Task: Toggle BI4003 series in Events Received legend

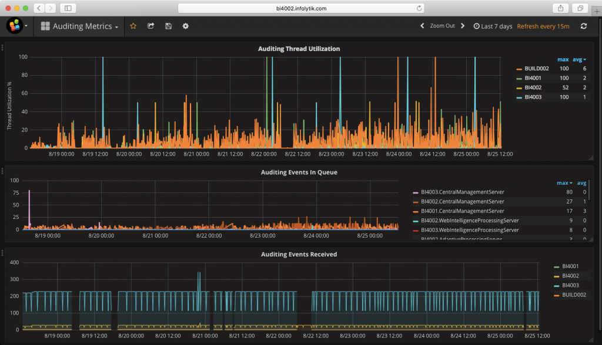Action: point(570,285)
